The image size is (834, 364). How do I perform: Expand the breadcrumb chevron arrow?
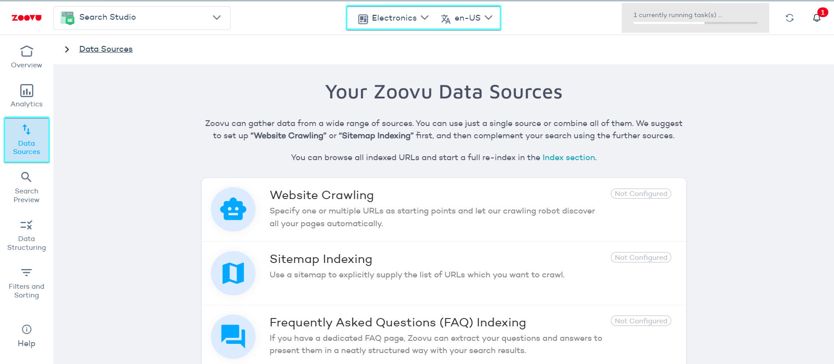tap(67, 49)
